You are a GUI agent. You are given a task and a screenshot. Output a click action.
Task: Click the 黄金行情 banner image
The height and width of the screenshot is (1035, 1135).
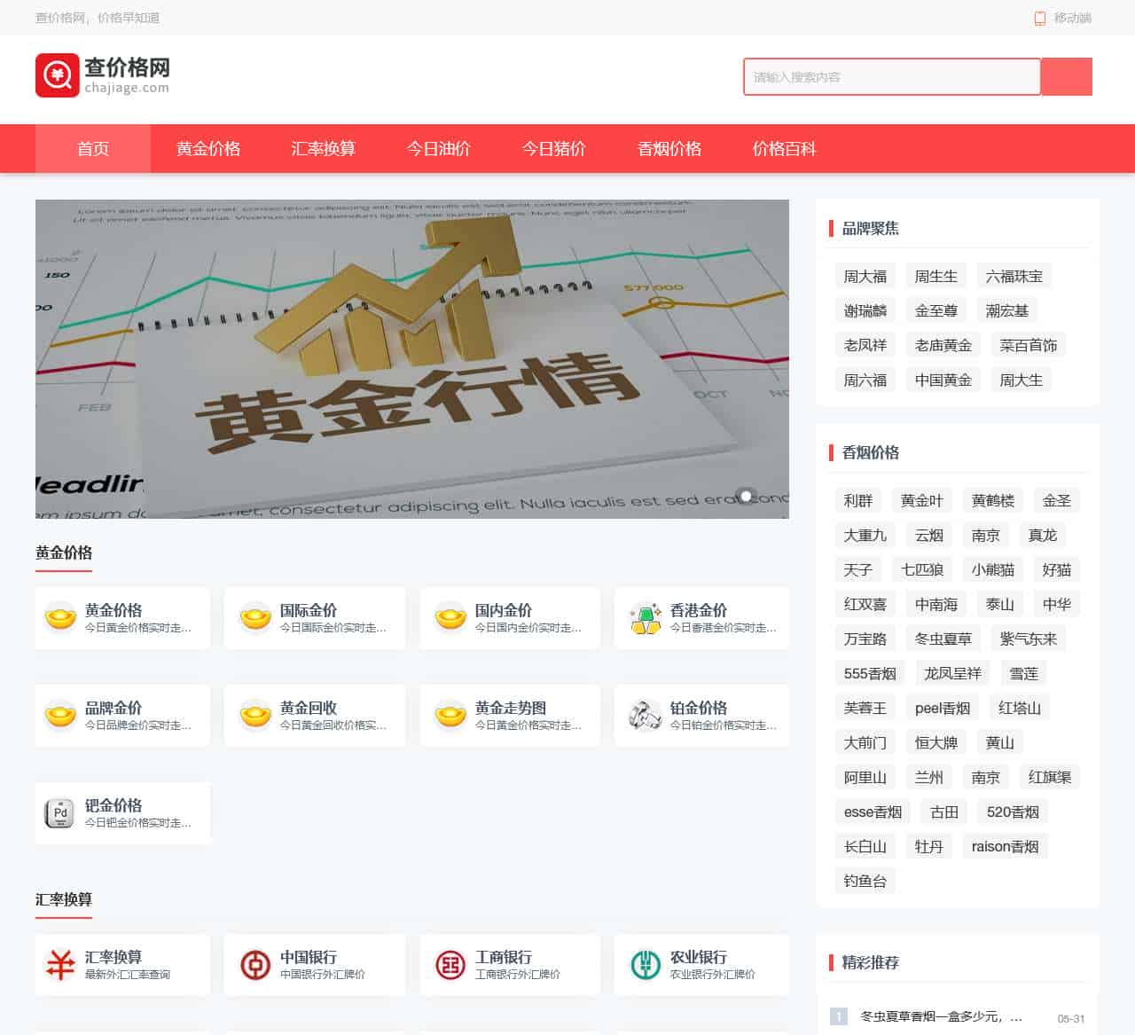(412, 358)
